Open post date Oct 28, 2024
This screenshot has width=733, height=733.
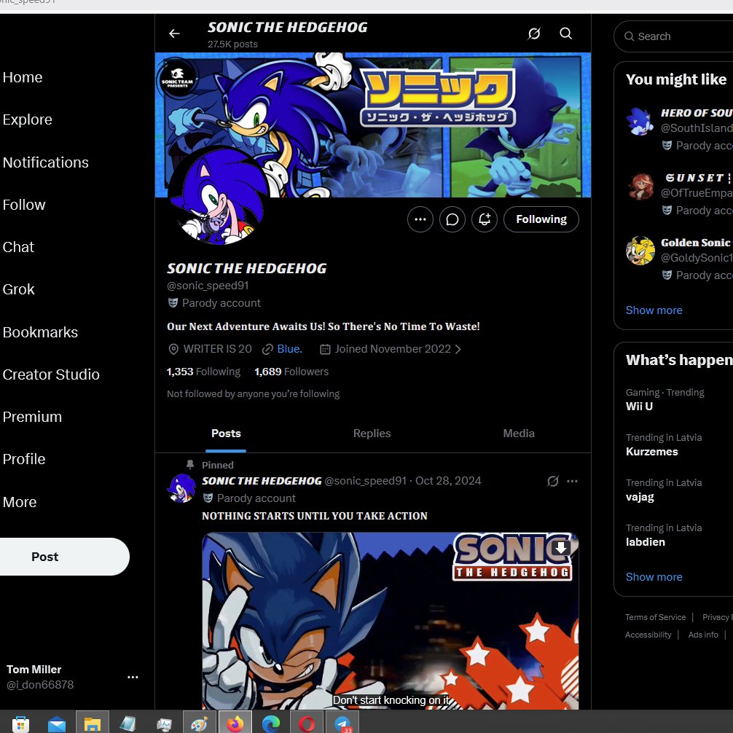(448, 481)
